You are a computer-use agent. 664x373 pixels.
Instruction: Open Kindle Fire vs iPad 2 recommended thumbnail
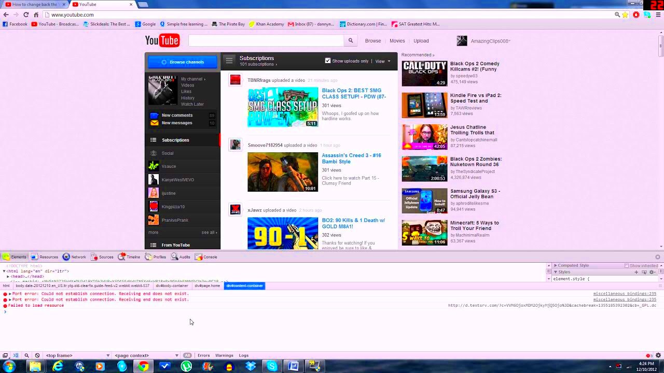(424, 105)
